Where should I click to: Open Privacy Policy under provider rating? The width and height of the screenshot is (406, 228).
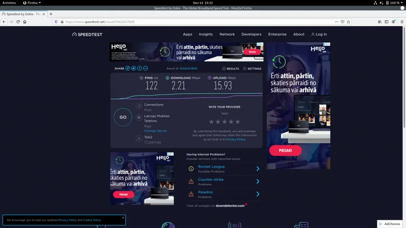point(235,139)
